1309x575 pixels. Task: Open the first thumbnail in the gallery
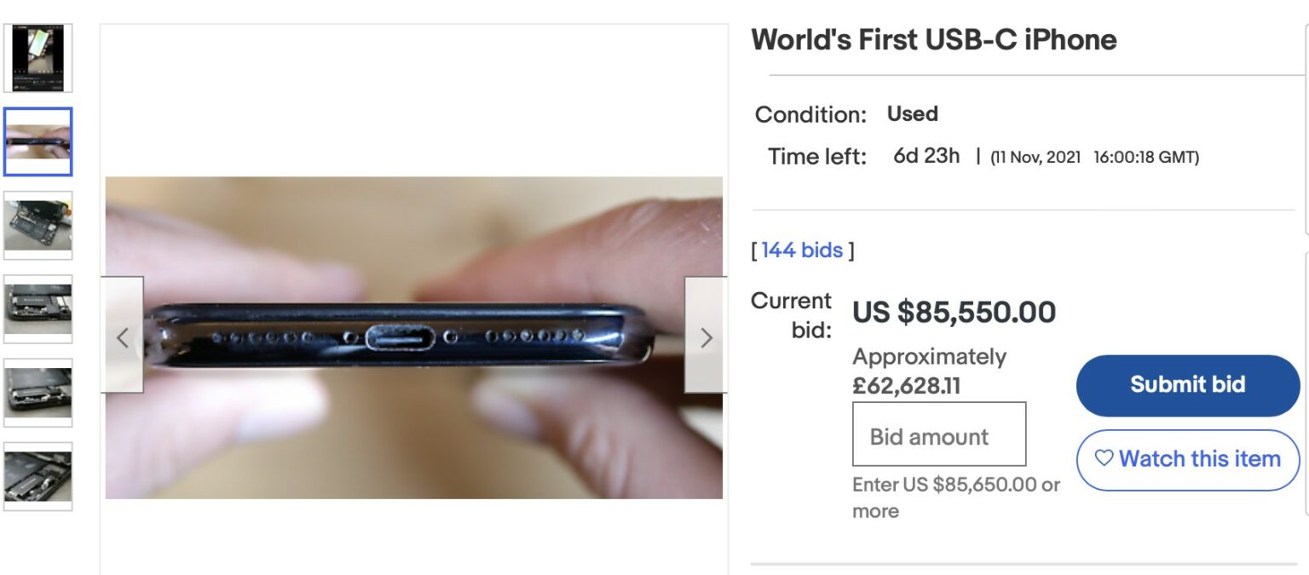(x=38, y=58)
